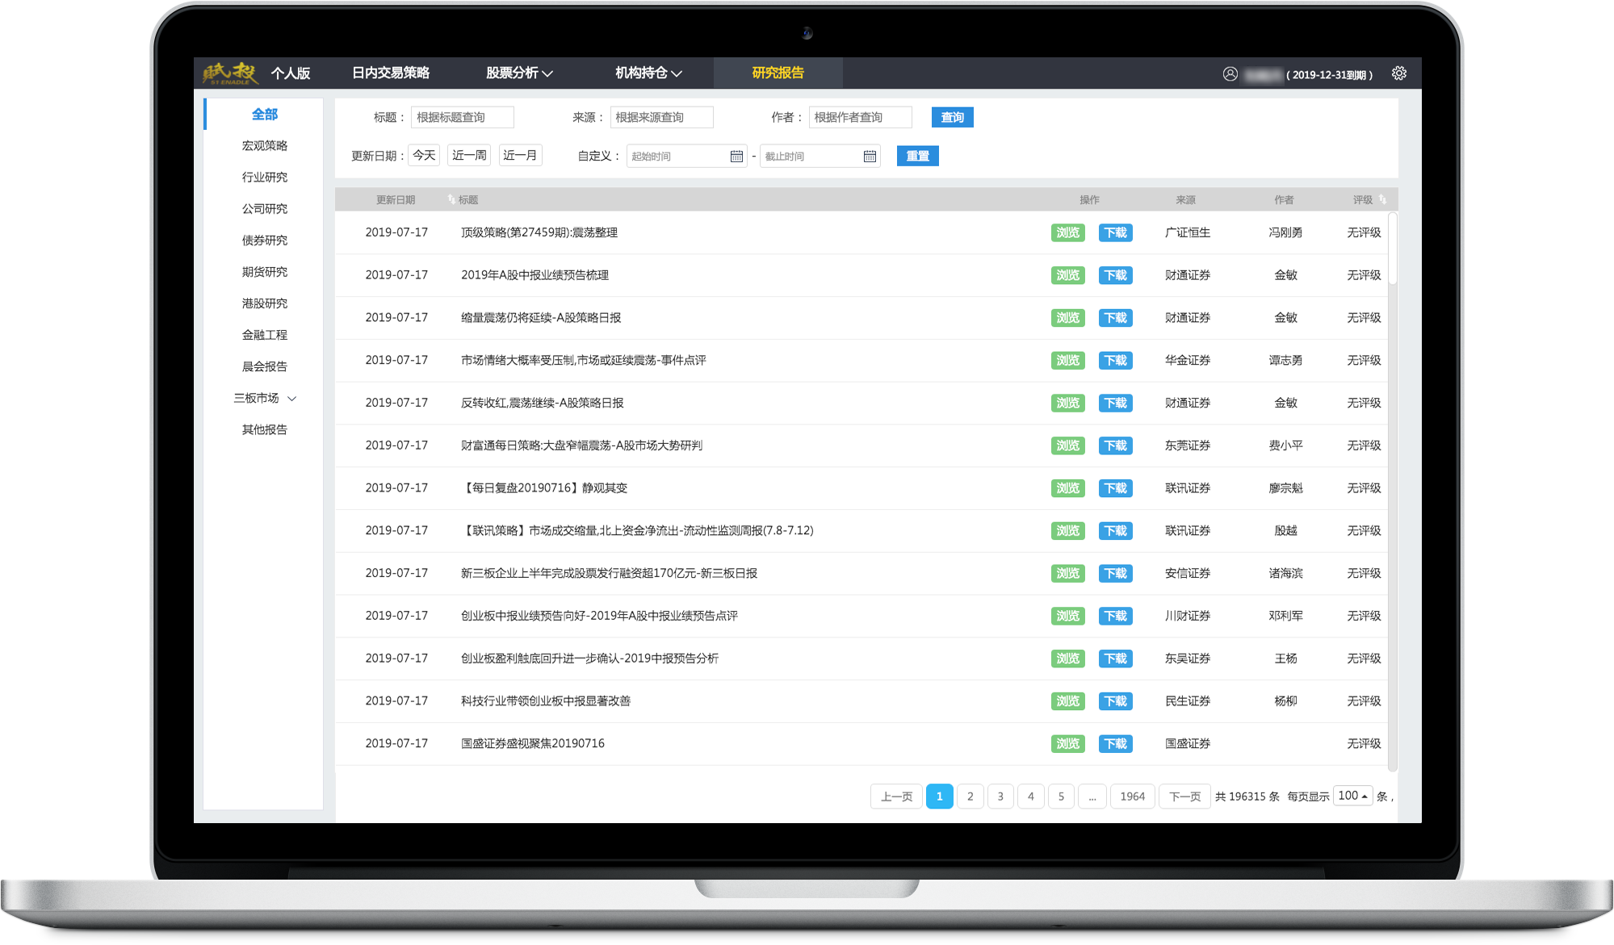The width and height of the screenshot is (1614, 945).
Task: Browse the 缩量震荡仍将延续 report
Action: [x=1067, y=318]
